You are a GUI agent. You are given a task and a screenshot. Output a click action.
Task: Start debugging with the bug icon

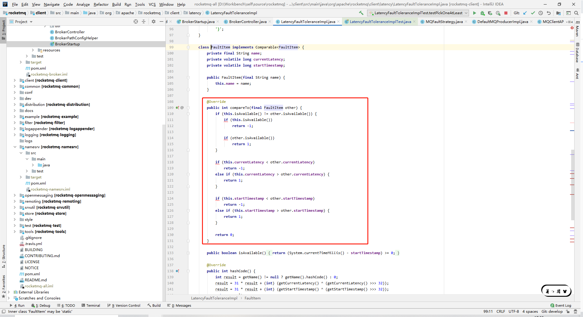point(482,13)
